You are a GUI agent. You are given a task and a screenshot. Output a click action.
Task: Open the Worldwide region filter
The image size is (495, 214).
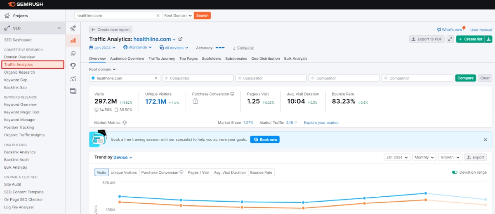click(x=137, y=48)
